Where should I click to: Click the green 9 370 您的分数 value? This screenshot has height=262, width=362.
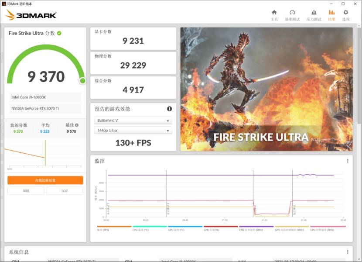18,131
